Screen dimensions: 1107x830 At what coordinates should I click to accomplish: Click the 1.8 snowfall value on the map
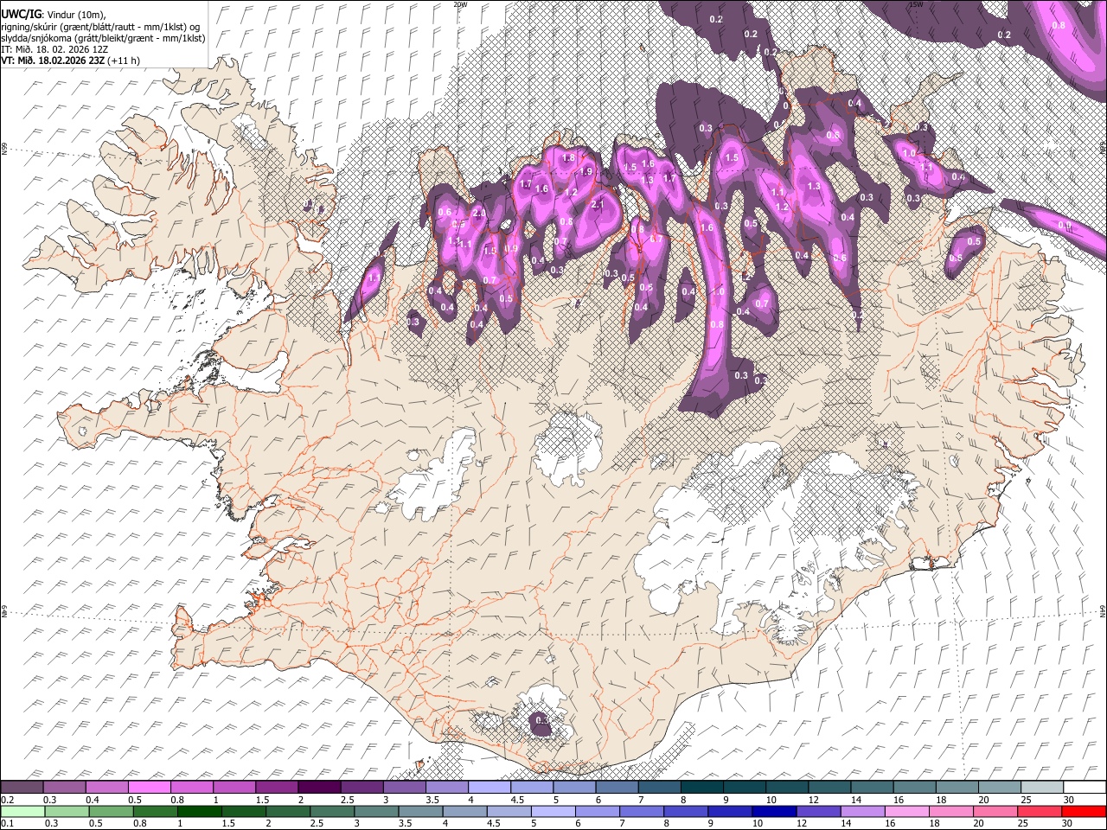tap(568, 158)
